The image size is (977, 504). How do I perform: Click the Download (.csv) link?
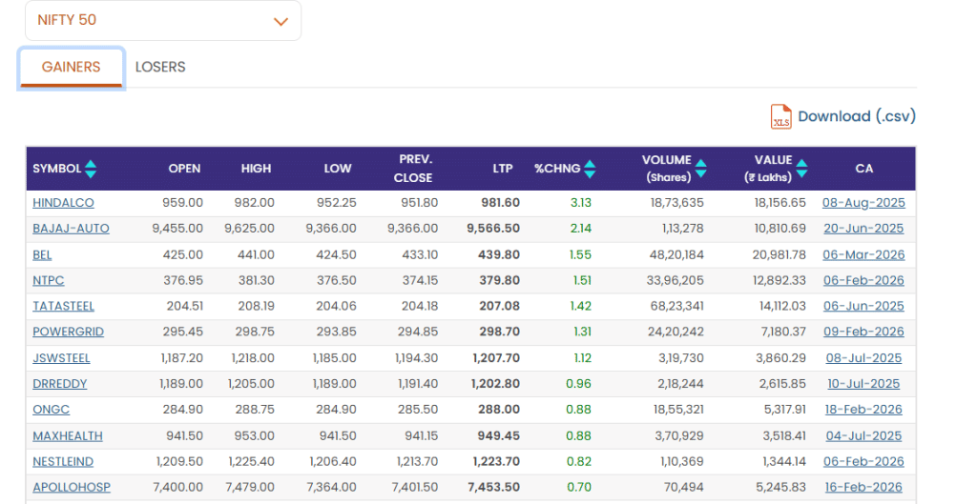point(856,116)
